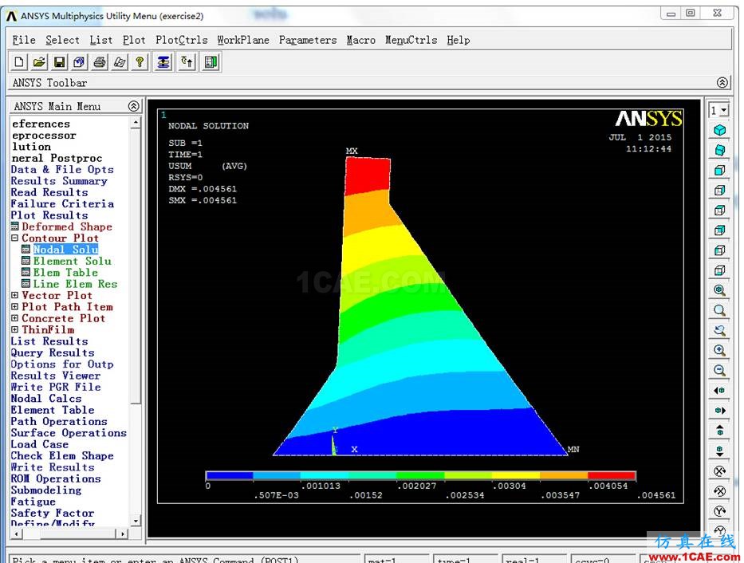
Task: Open the Contact Manager icon
Action: 211,62
